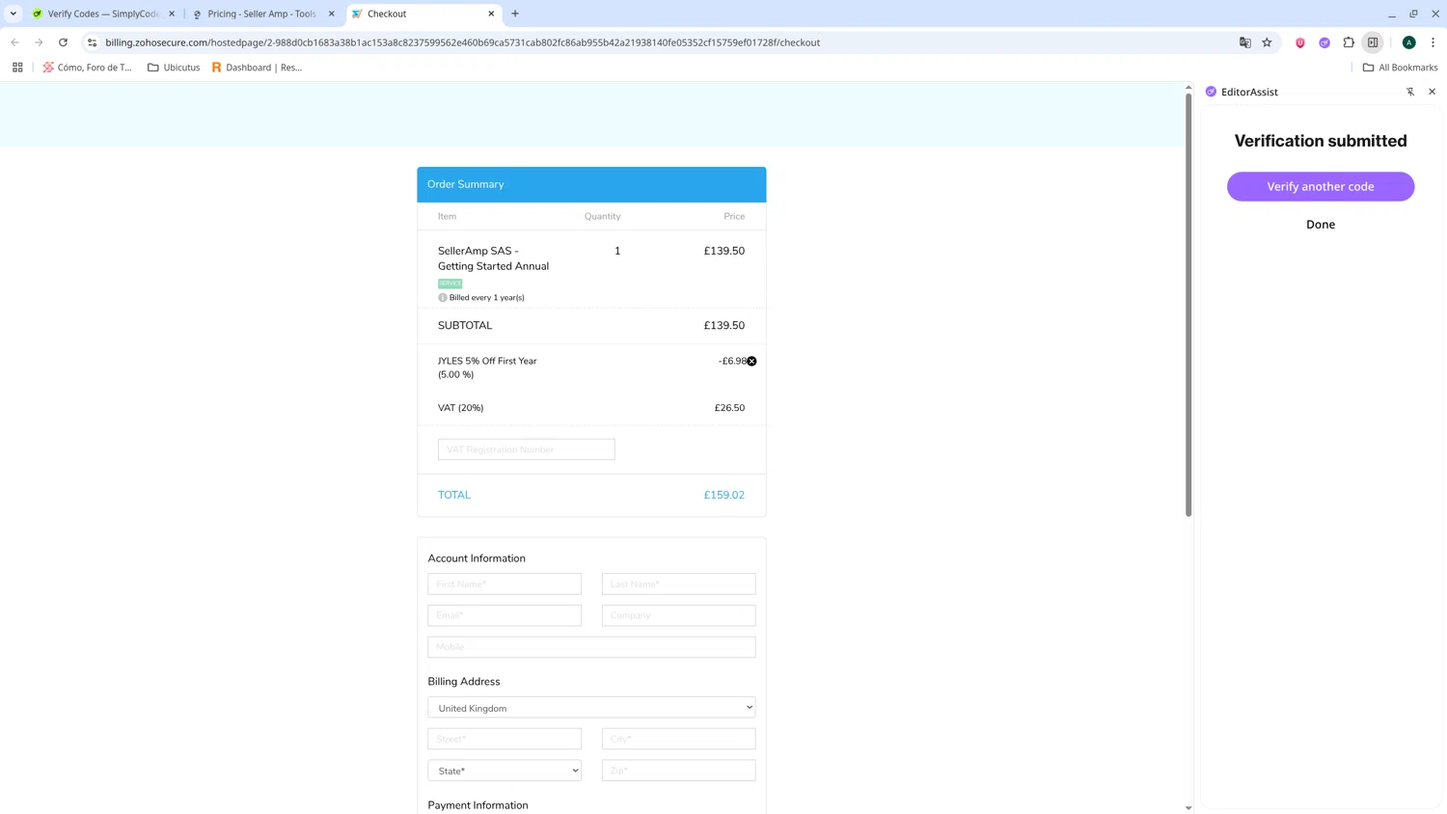This screenshot has width=1447, height=814.
Task: Click the green SERVICE badge
Action: click(450, 284)
